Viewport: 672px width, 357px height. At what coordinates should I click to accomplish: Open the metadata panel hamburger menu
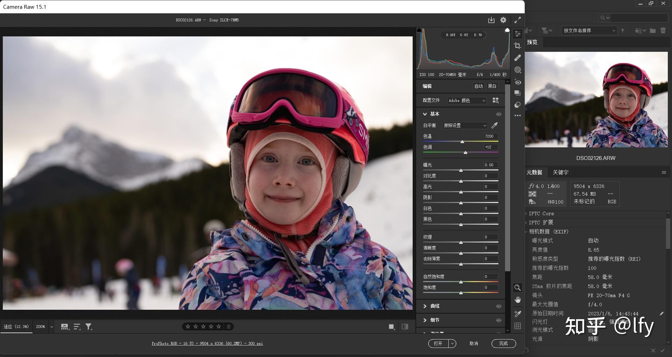point(664,173)
